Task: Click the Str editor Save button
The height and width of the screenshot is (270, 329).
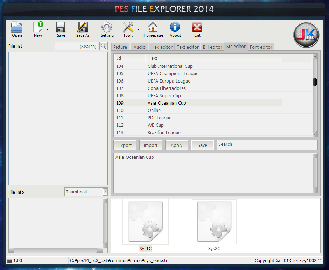Action: tap(203, 145)
